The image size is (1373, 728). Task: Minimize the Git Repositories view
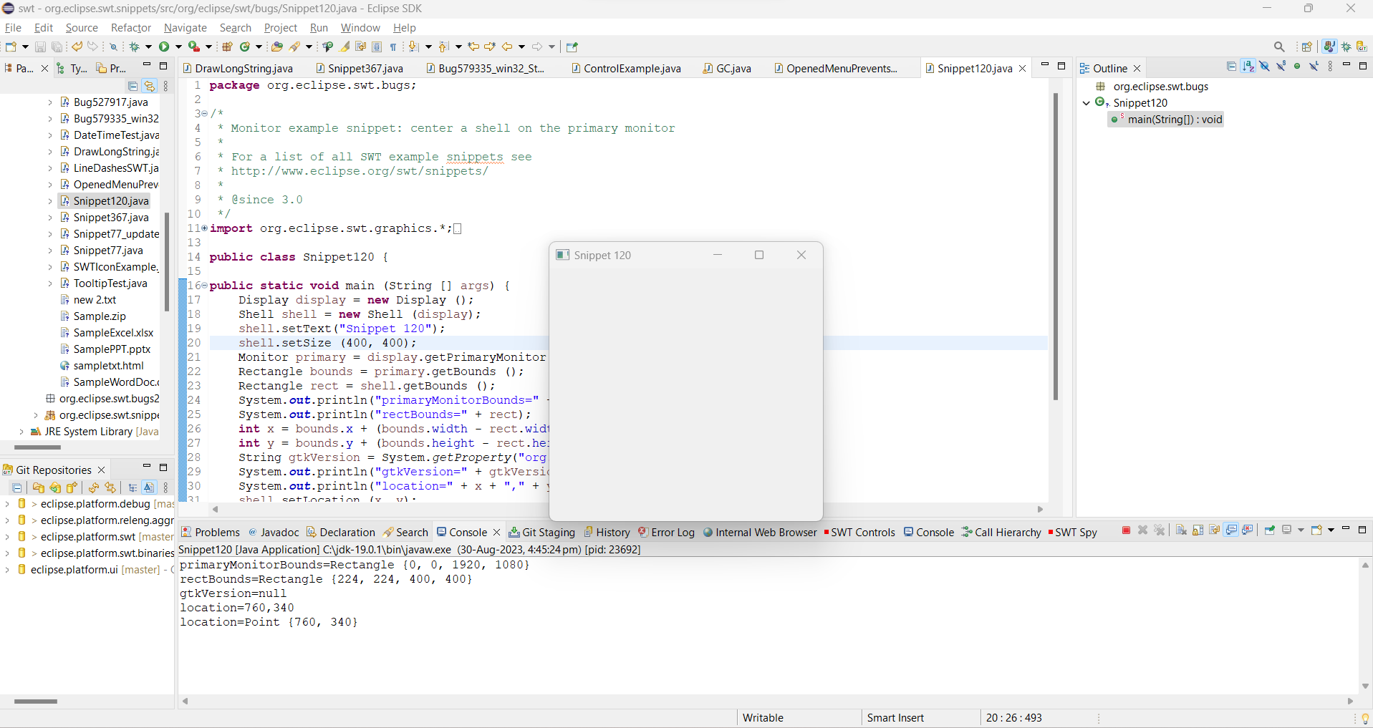point(146,465)
